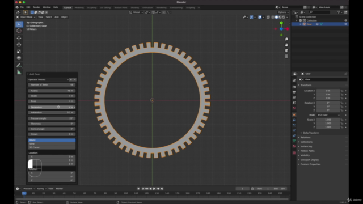Click the viewport zoom navigation icon
Image resolution: width=363 pixels, height=204 pixels.
coord(286,39)
